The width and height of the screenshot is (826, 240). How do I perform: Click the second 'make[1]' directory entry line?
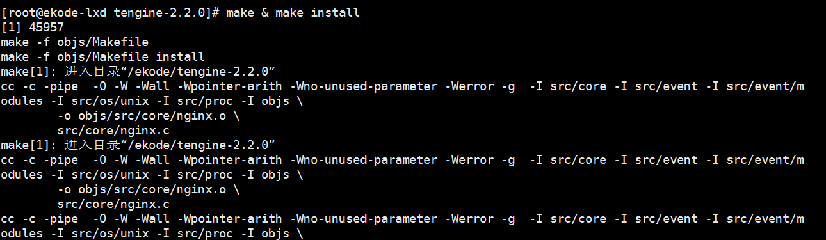(138, 145)
